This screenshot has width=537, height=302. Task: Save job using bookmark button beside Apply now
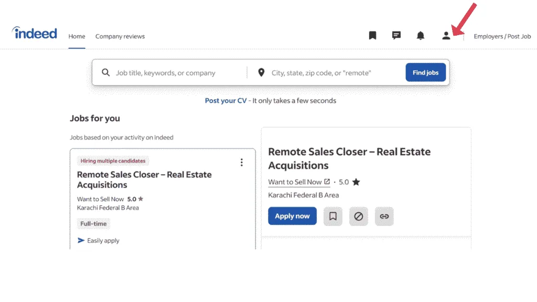333,216
